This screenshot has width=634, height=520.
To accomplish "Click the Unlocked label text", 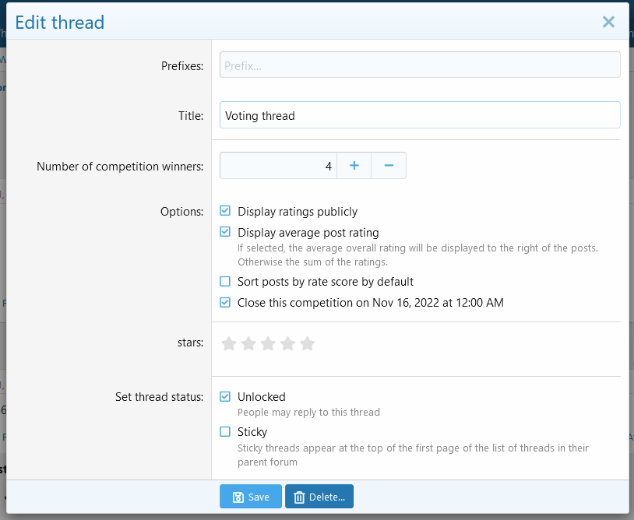I will click(262, 397).
